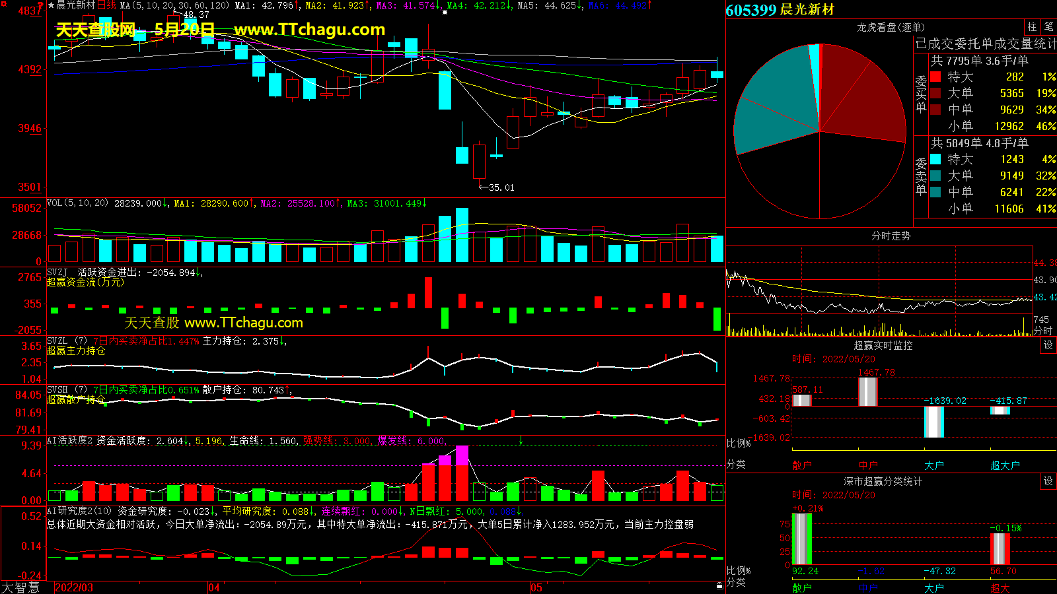Jump to the 04 month timeline marker
The height and width of the screenshot is (594, 1057).
click(214, 587)
